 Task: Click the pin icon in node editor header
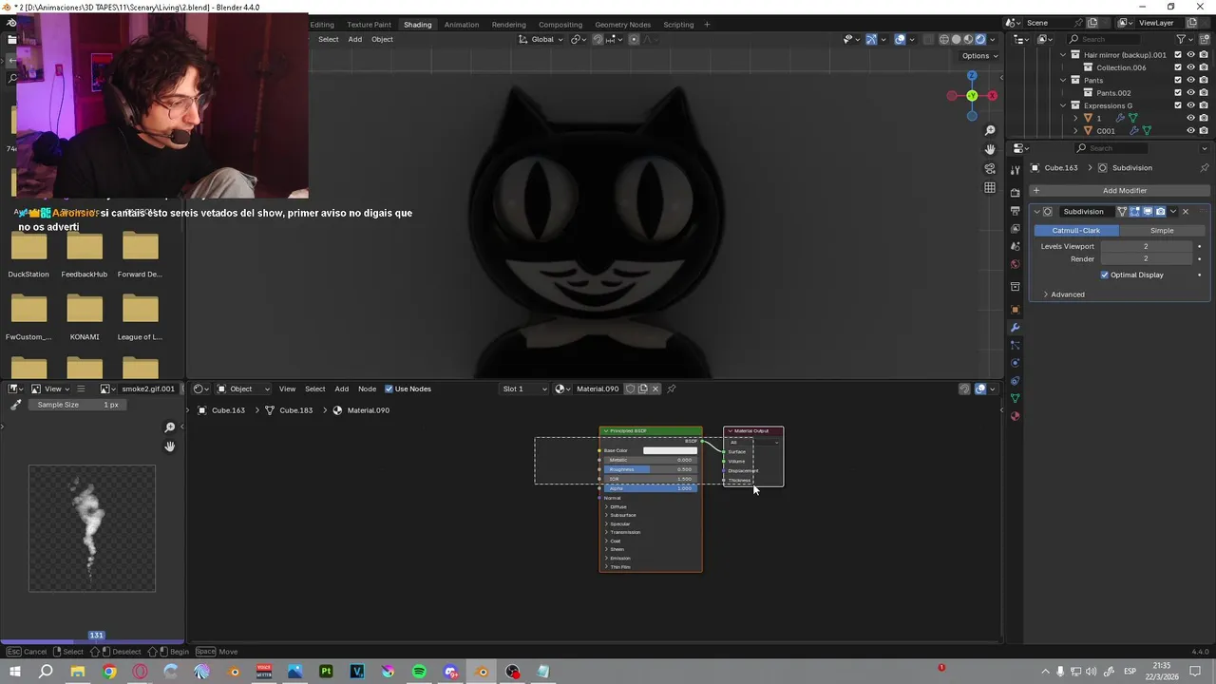pos(672,389)
